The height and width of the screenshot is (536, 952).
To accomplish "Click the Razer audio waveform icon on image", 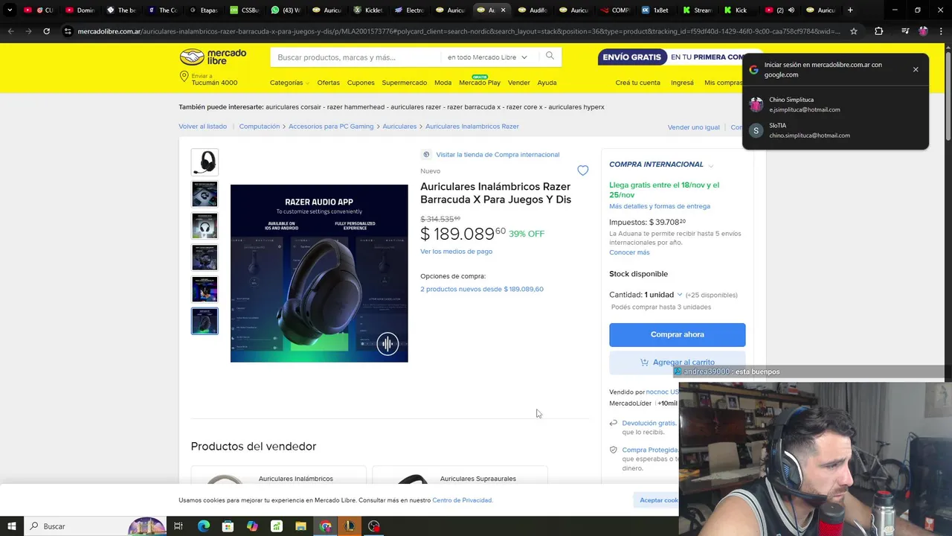I will [x=387, y=343].
